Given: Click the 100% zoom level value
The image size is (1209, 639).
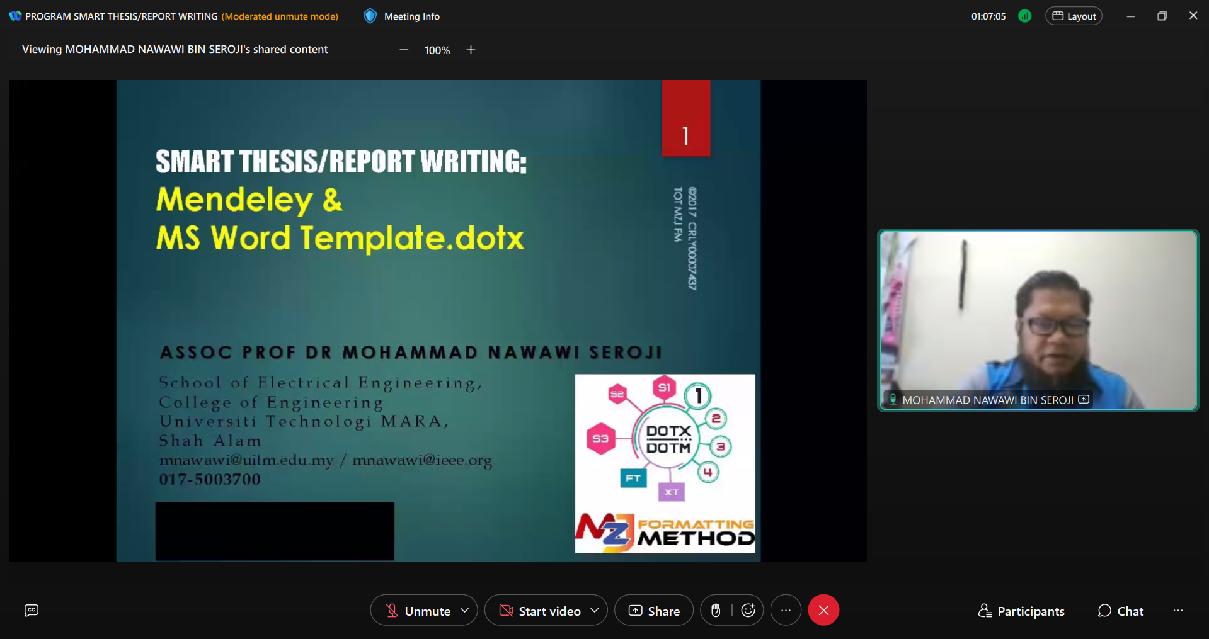Looking at the screenshot, I should pos(437,50).
